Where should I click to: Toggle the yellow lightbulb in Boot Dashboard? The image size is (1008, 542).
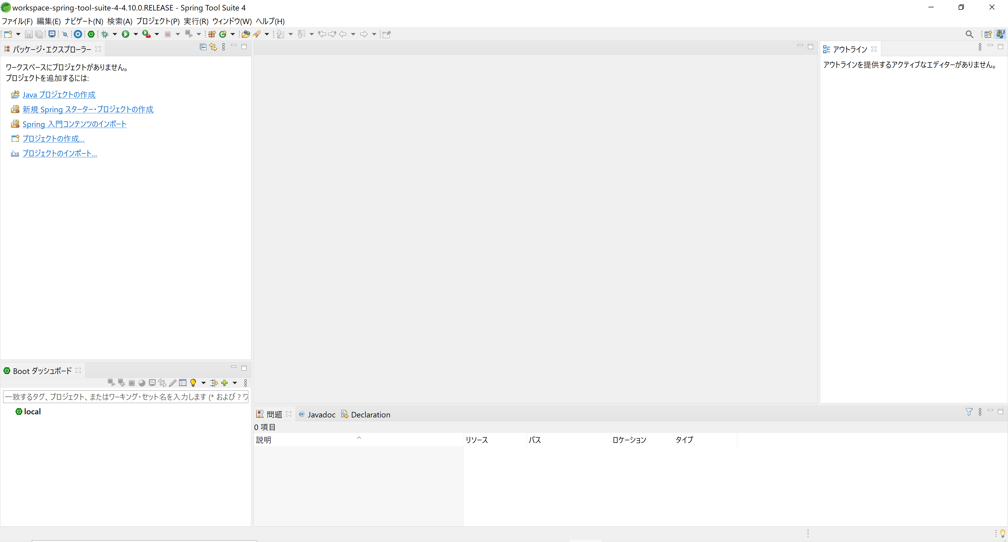click(x=193, y=383)
